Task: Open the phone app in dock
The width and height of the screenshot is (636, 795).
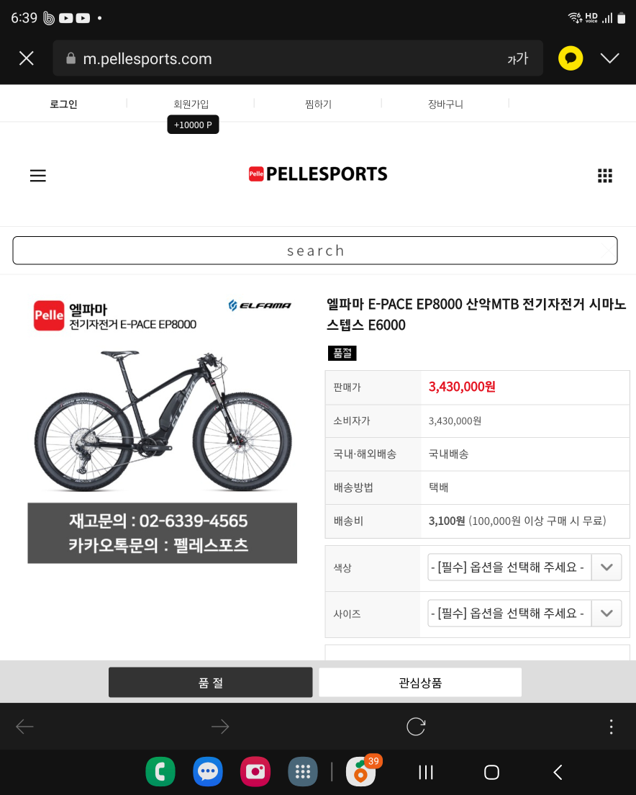Action: pyautogui.click(x=160, y=772)
